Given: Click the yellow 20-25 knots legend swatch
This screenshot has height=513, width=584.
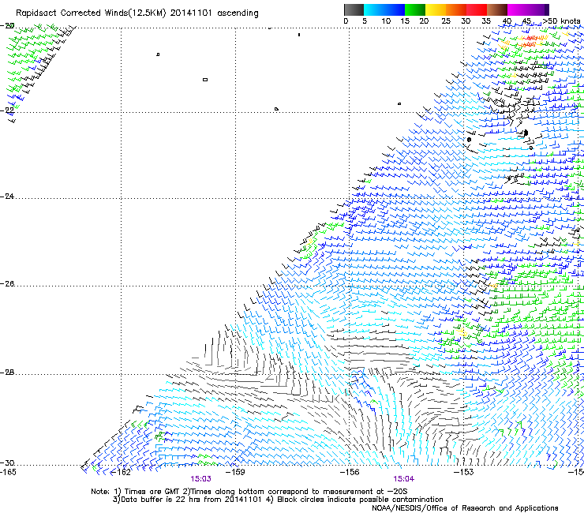Looking at the screenshot, I should pyautogui.click(x=436, y=9).
